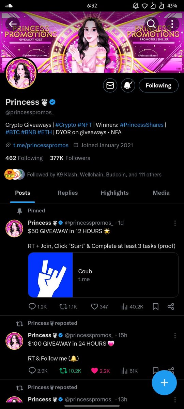
Task: Toggle the notification bell for Princess
Action: coord(128,86)
